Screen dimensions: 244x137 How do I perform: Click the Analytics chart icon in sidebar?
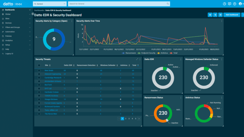pos(3,41)
